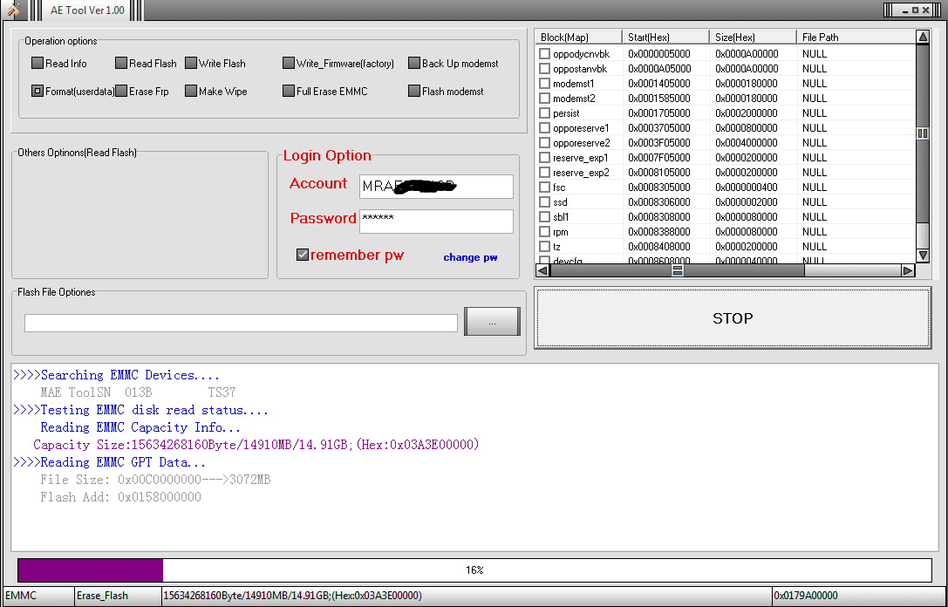Viewport: 948px width, 607px height.
Task: Select the rpm partition checkbox
Action: coord(544,232)
